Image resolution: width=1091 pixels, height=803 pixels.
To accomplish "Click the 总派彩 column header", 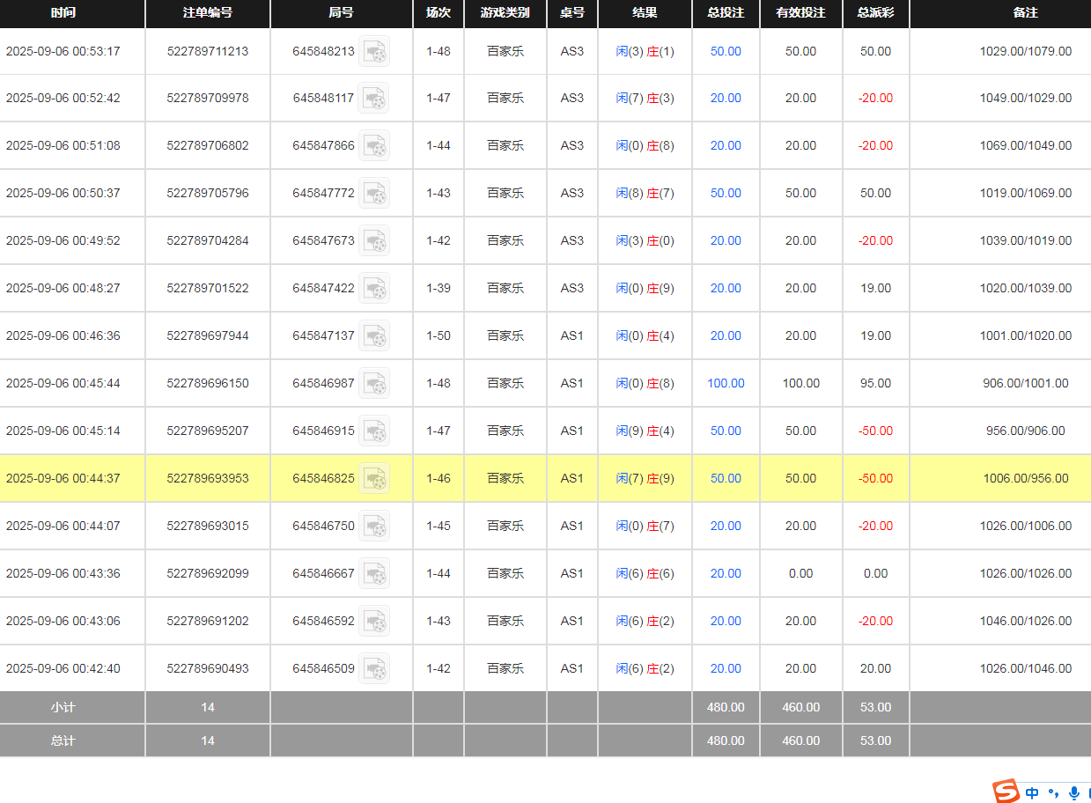I will [875, 13].
